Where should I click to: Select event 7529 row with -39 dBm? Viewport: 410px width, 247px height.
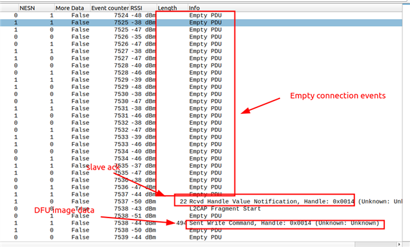(x=201, y=80)
